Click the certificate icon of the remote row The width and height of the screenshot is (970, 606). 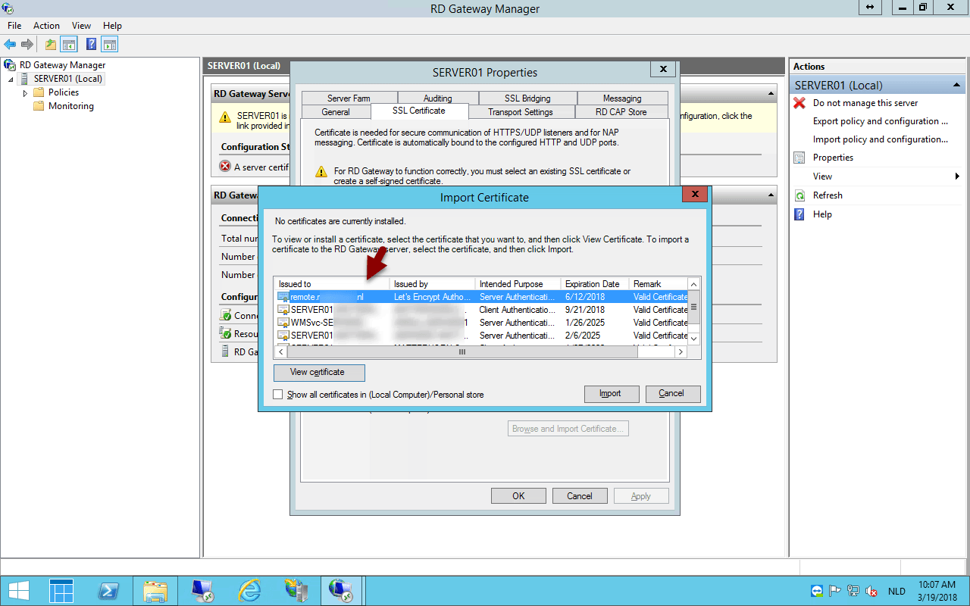[283, 297]
